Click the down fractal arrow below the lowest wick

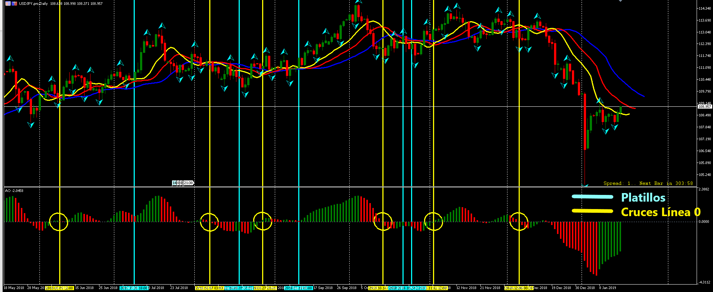(585, 185)
